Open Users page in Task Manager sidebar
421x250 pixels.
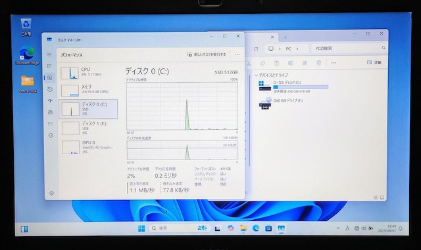(x=50, y=112)
